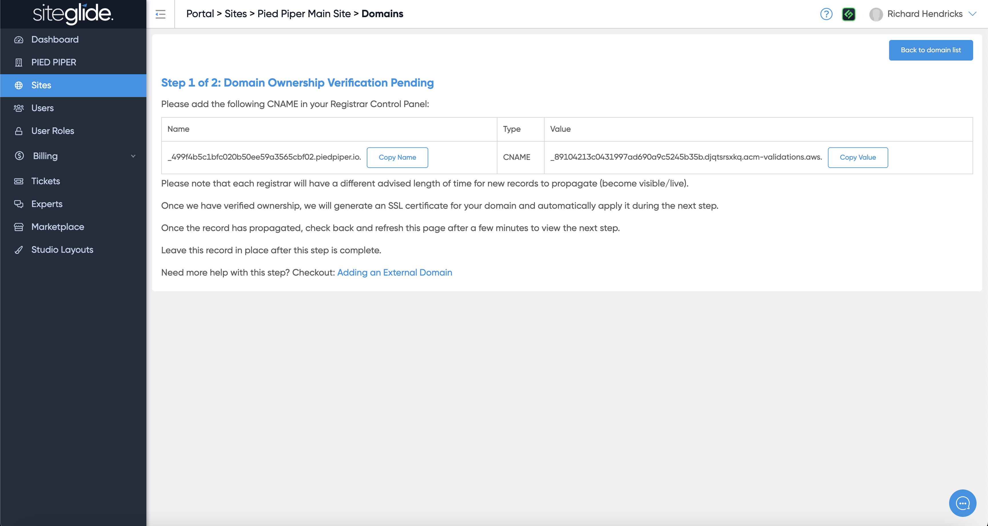Image resolution: width=988 pixels, height=526 pixels.
Task: Open Experts in the sidebar
Action: [x=47, y=204]
